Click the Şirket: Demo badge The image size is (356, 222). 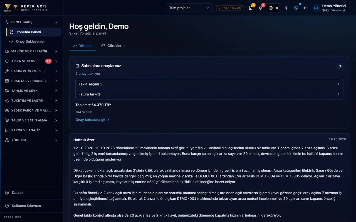230,8
